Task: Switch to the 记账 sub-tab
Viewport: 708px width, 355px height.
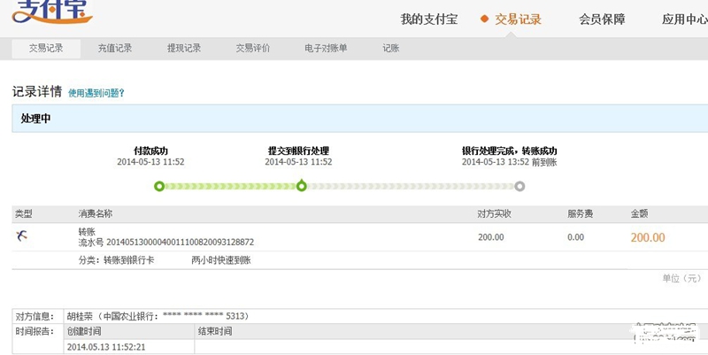Action: [390, 49]
